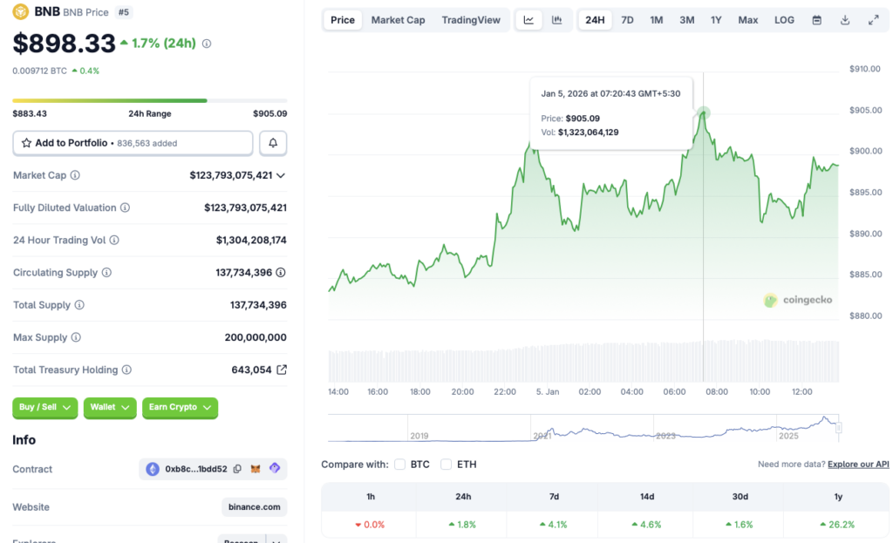Open the binance.com website link
The height and width of the screenshot is (543, 893).
click(254, 506)
